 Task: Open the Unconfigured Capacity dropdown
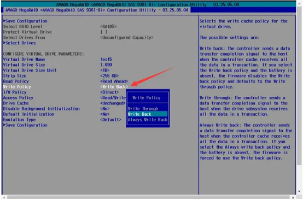pos(127,38)
